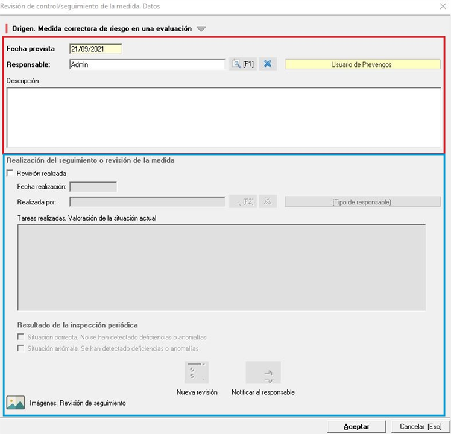Open the Responsable search lookup [F1]
The height and width of the screenshot is (434, 451).
coord(243,64)
